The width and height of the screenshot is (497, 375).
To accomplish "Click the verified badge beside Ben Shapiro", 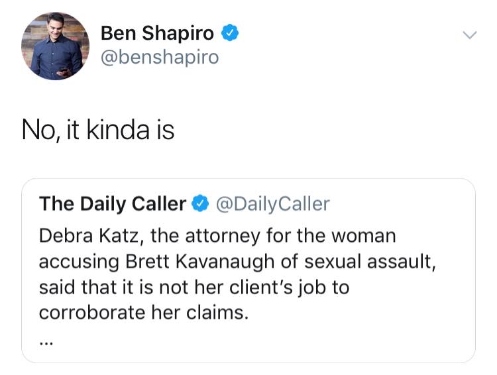I will [x=230, y=32].
